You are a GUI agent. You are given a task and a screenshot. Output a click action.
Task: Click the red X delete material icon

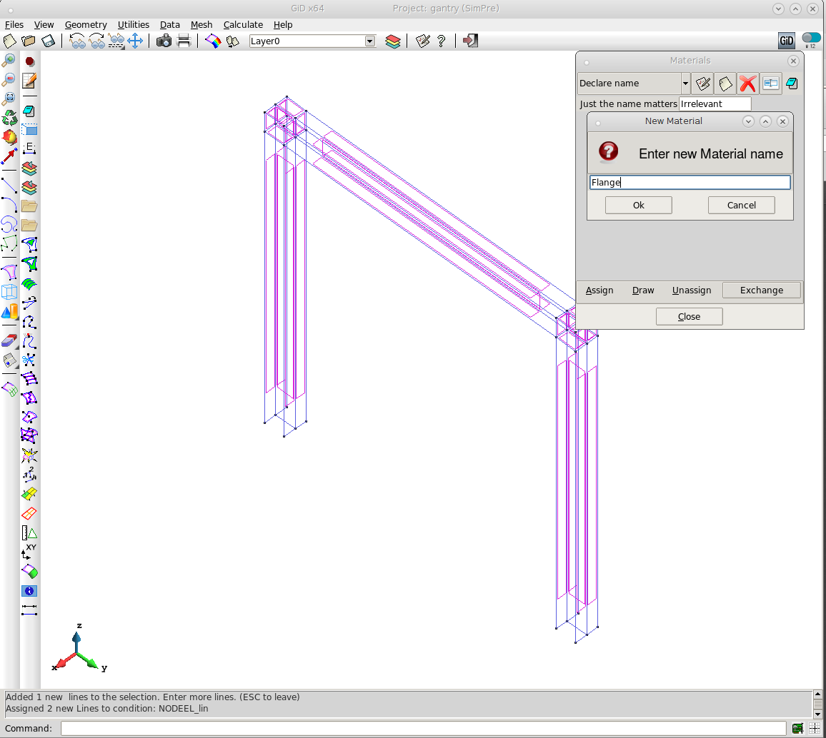[x=747, y=84]
